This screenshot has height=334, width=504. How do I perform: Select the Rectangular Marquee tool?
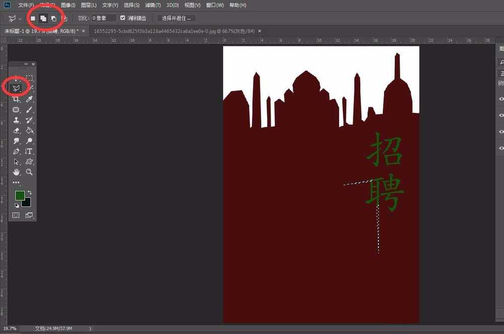pyautogui.click(x=29, y=78)
